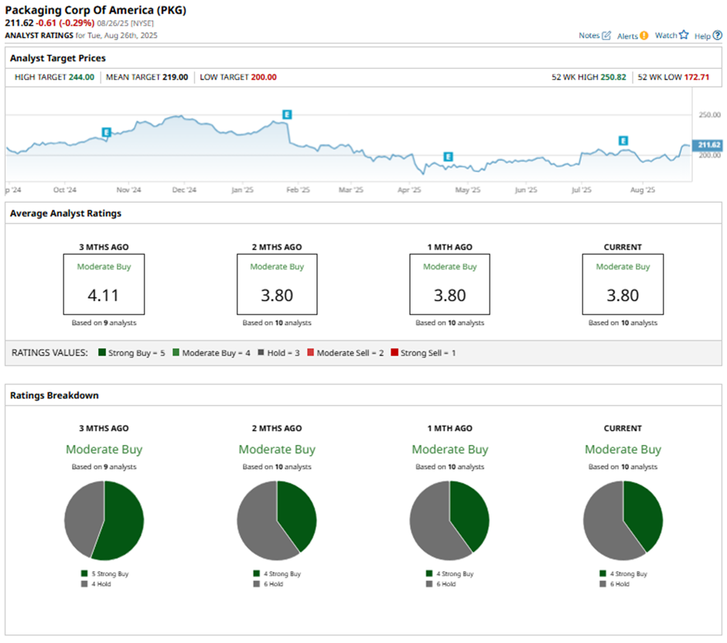The image size is (727, 643).
Task: Click the 250.00 price axis label
Action: pyautogui.click(x=709, y=115)
